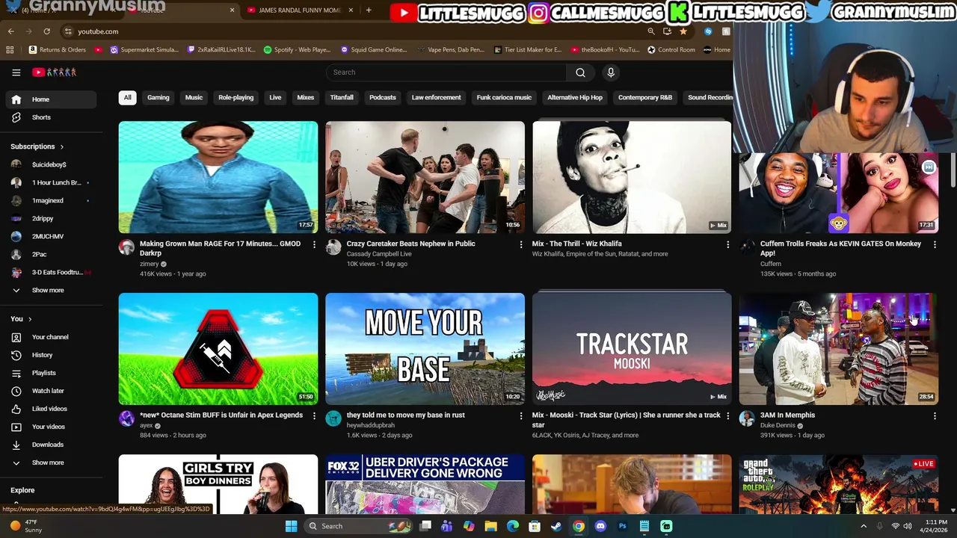This screenshot has height=538, width=957.
Task: Open Liked videos
Action: 51,409
